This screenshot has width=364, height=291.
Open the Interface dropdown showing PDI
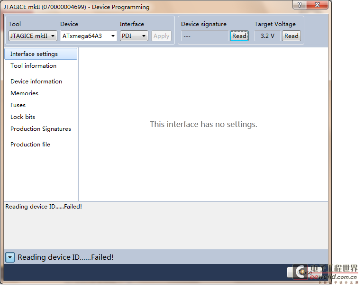134,36
